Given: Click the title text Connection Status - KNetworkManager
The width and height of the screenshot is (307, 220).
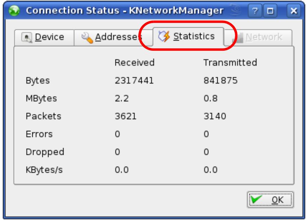Looking at the screenshot, I should pos(125,11).
